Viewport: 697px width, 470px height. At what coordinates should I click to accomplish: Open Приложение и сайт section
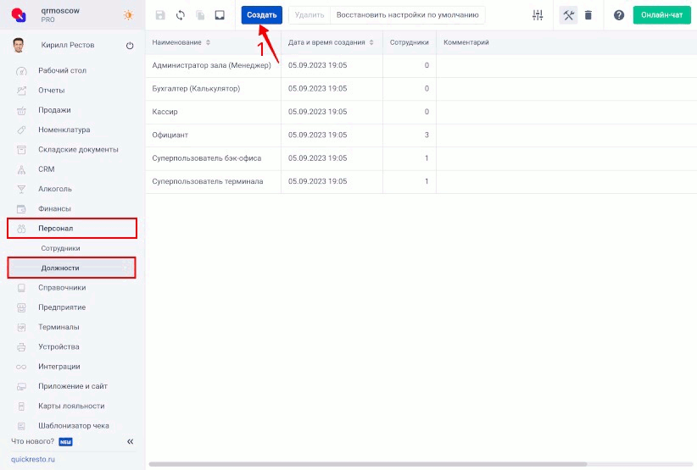click(x=73, y=386)
